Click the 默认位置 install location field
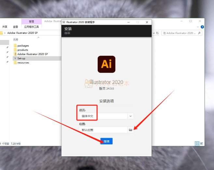Image resolution: width=214 pixels, height=170 pixels. [x=103, y=130]
